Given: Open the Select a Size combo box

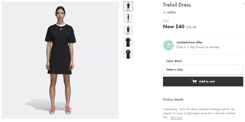Looking at the screenshot, I should click(203, 70).
